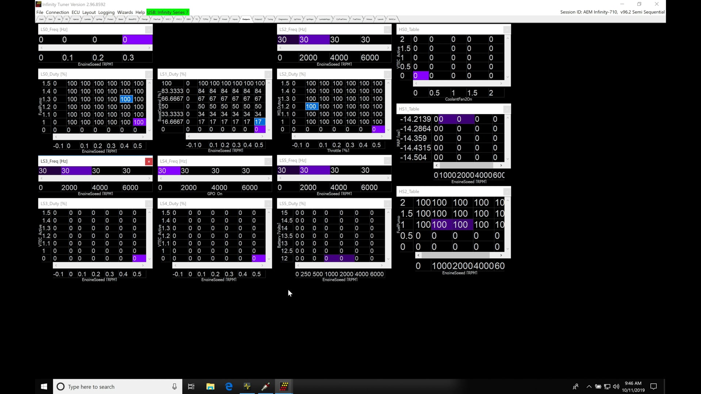701x394 pixels.
Task: Click the volume icon in the system tray
Action: point(616,386)
